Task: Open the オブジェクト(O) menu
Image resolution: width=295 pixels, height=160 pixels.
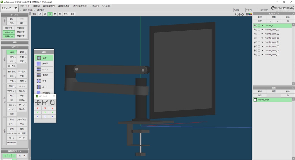Action: (80, 6)
